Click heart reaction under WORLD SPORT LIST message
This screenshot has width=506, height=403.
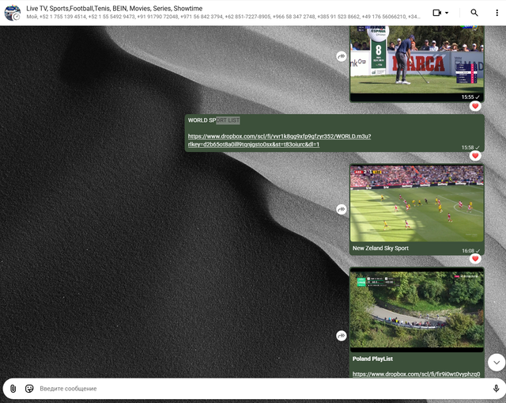tap(475, 156)
